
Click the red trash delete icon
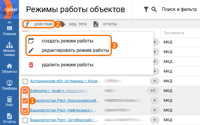click(x=31, y=65)
